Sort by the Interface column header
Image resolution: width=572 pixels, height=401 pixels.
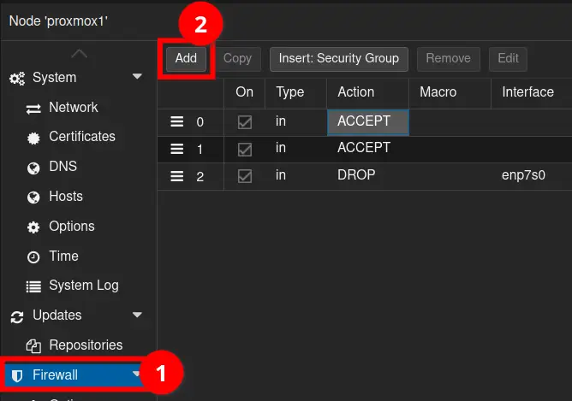pos(532,92)
